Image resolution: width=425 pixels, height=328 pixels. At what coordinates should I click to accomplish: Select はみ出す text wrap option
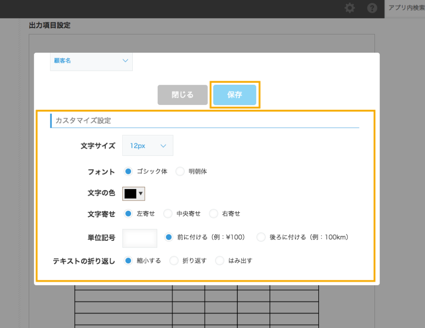(x=220, y=261)
